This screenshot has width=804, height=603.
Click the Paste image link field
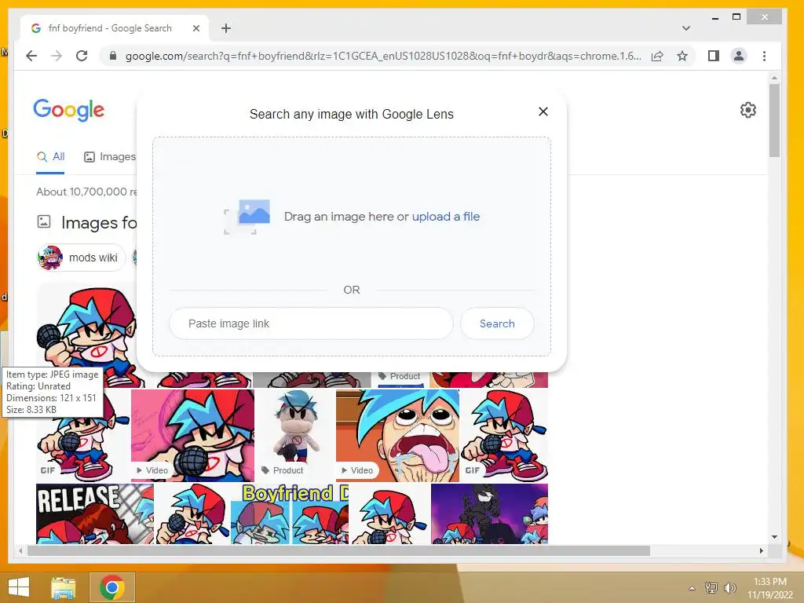[x=311, y=323]
